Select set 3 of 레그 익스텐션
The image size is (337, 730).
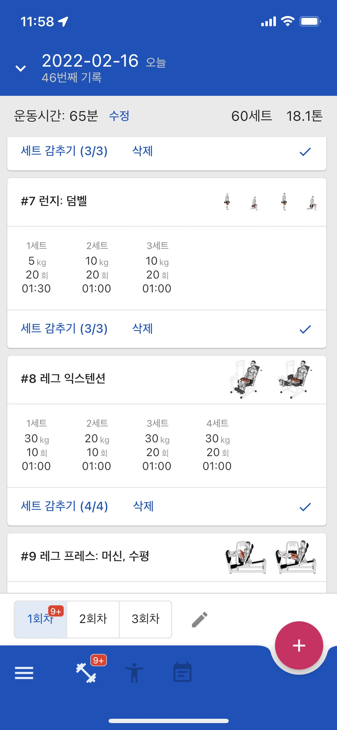157,444
